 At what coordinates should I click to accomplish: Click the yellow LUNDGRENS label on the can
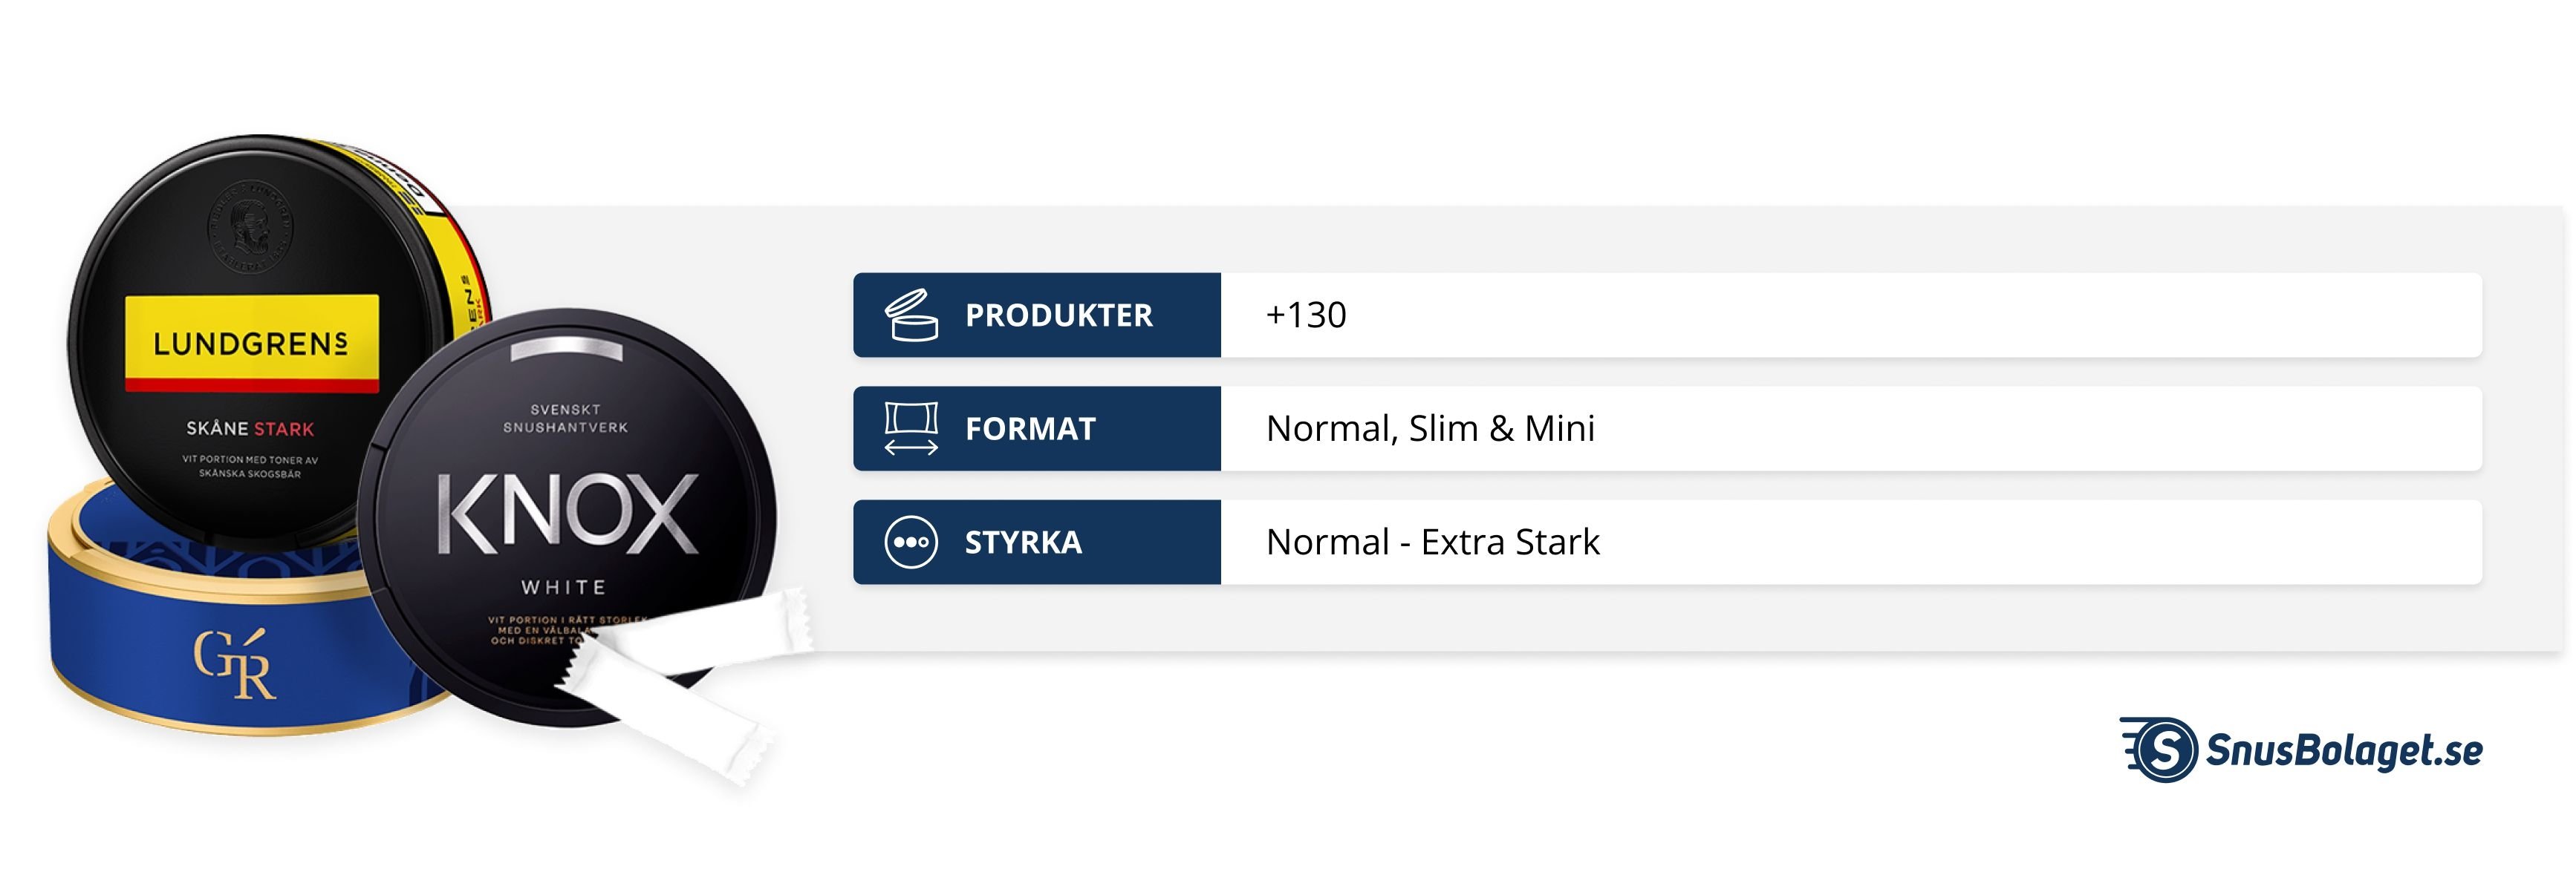[x=251, y=343]
